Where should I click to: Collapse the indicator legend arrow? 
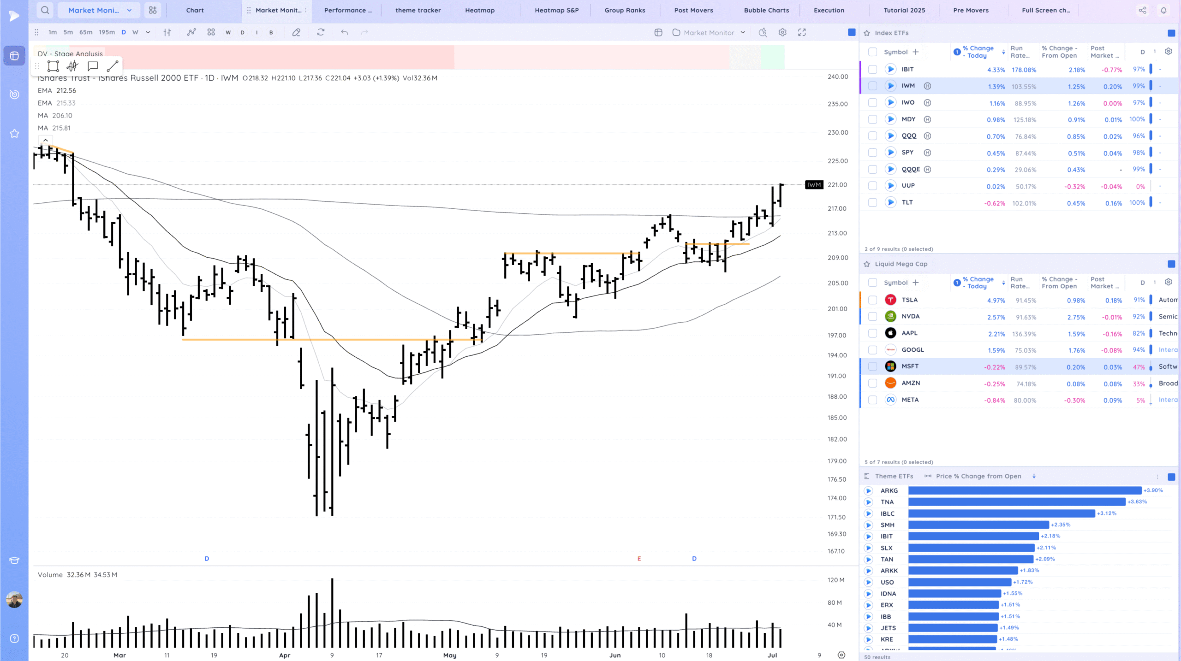click(x=45, y=140)
